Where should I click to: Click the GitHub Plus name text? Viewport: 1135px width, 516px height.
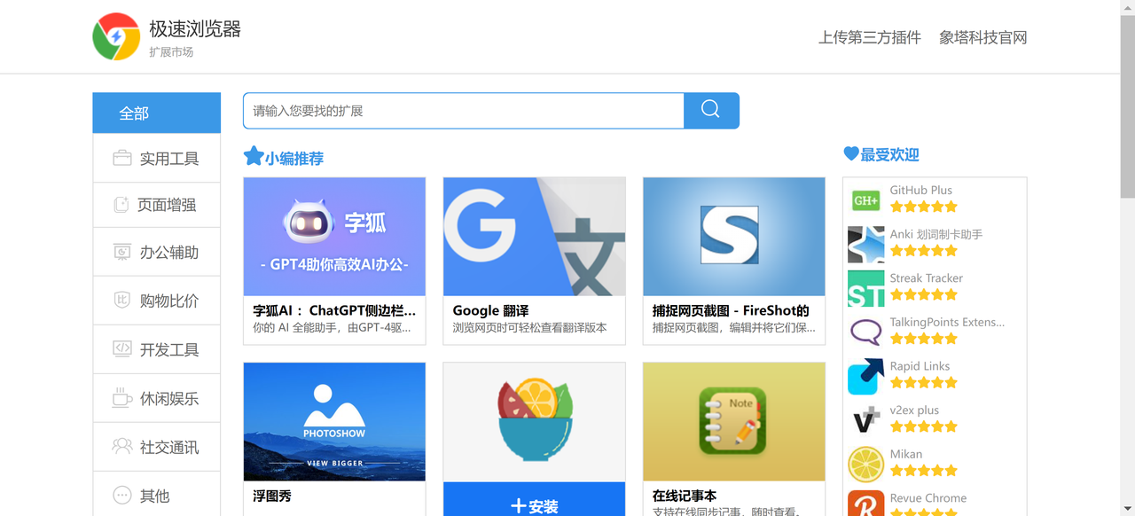click(x=921, y=190)
